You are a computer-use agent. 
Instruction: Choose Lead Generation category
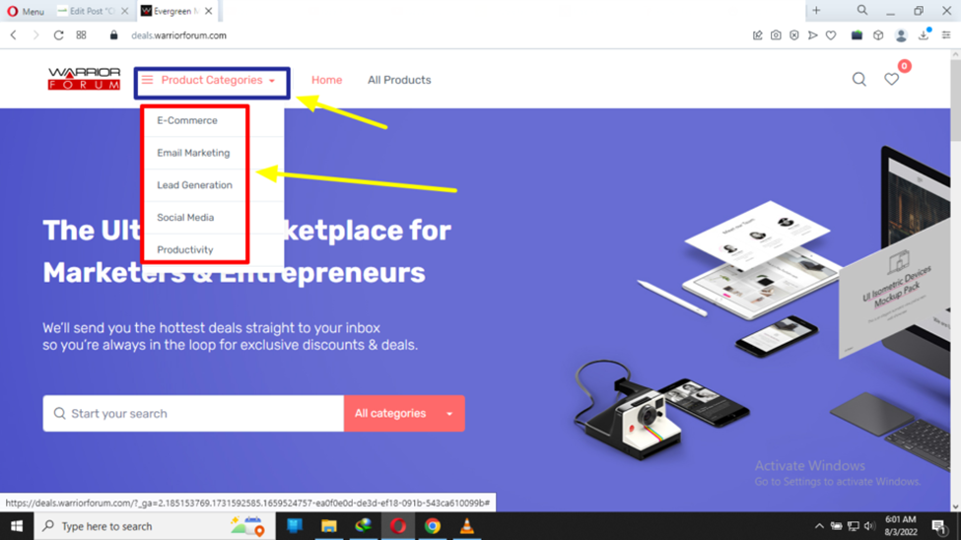click(194, 185)
